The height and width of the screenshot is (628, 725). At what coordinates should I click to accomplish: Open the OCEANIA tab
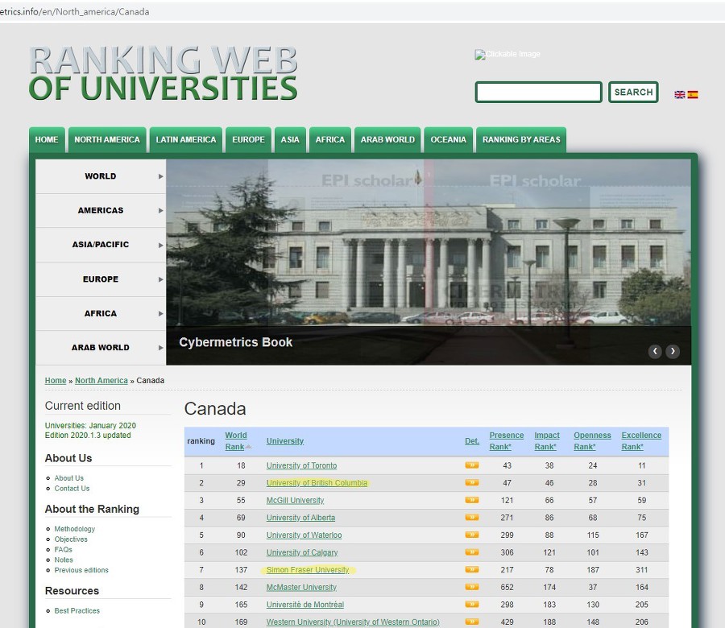449,139
